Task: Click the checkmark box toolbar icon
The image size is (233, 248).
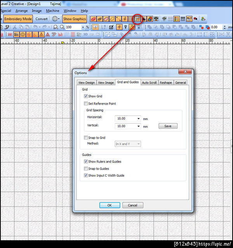Action: tap(111, 27)
